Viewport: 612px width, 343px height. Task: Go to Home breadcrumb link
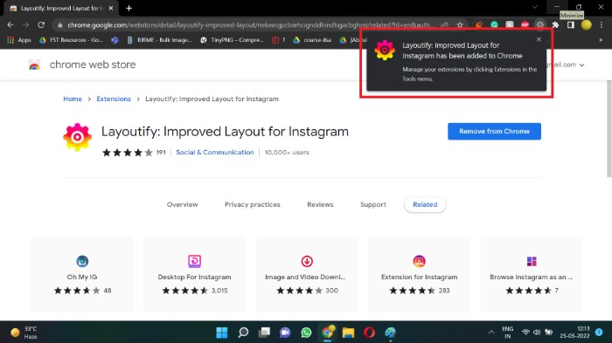coord(73,99)
